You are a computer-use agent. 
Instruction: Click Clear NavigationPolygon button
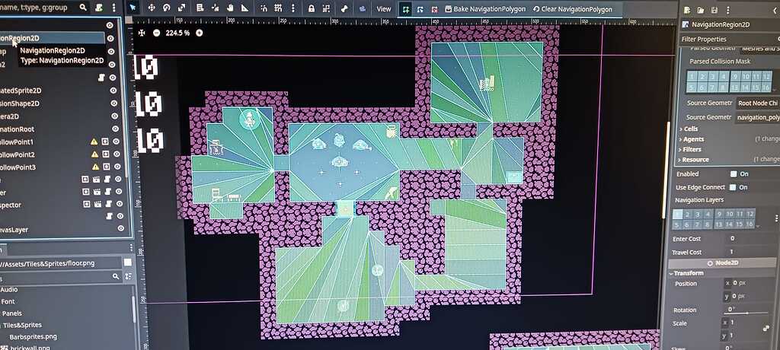[573, 9]
